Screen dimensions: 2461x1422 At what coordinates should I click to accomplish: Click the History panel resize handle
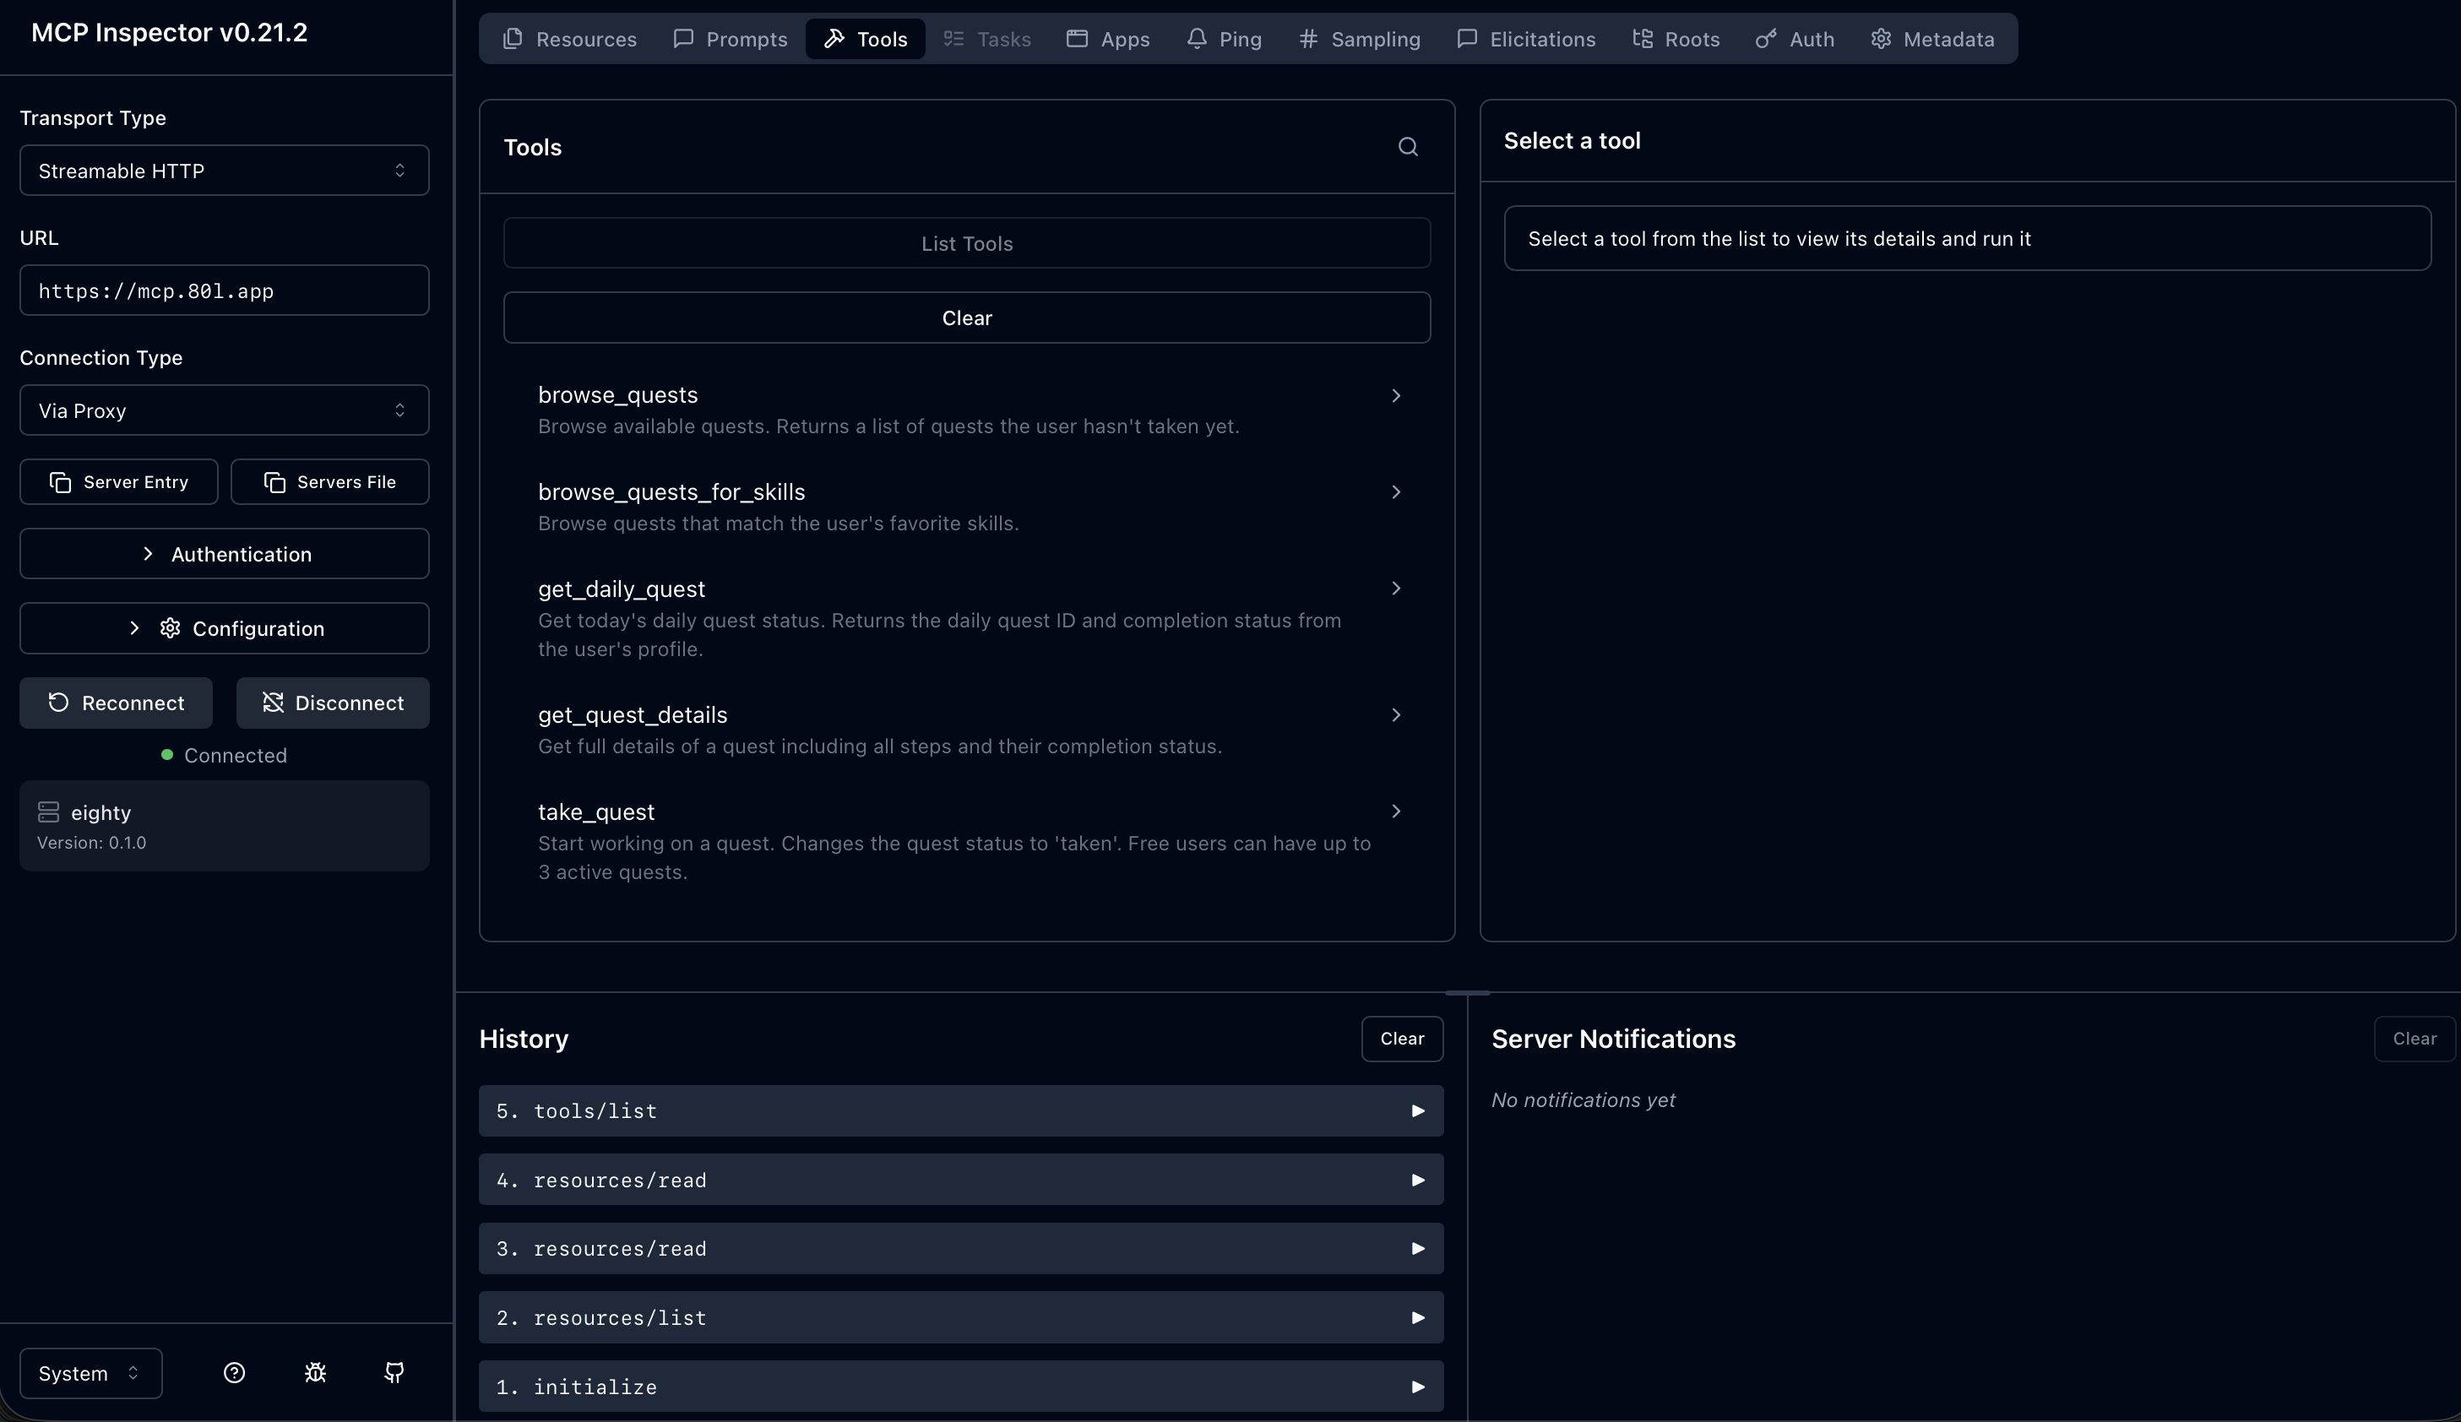[x=1467, y=993]
